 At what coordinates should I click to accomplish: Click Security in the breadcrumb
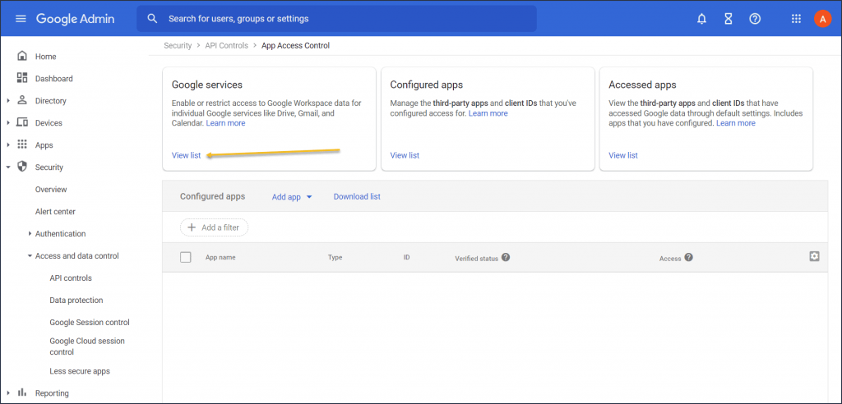click(x=178, y=46)
